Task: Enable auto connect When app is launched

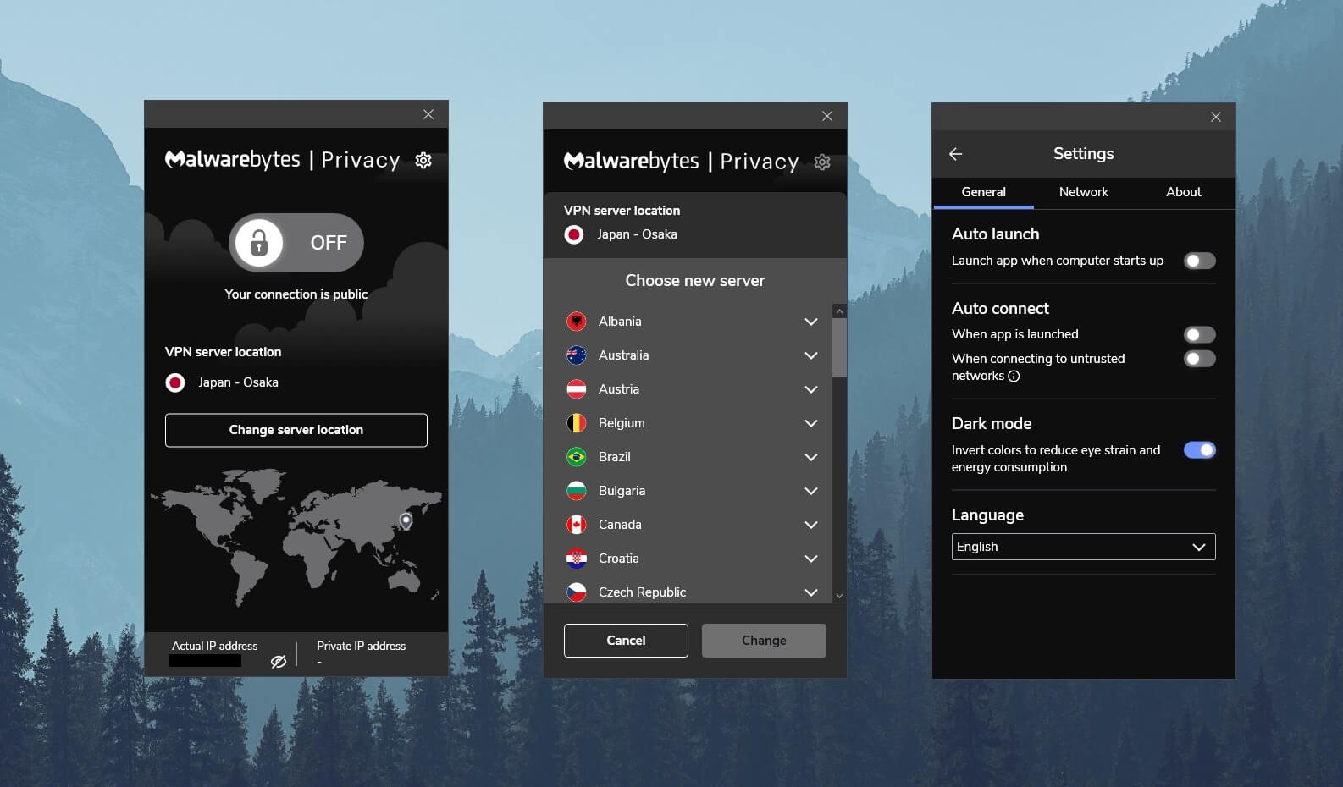Action: 1199,334
